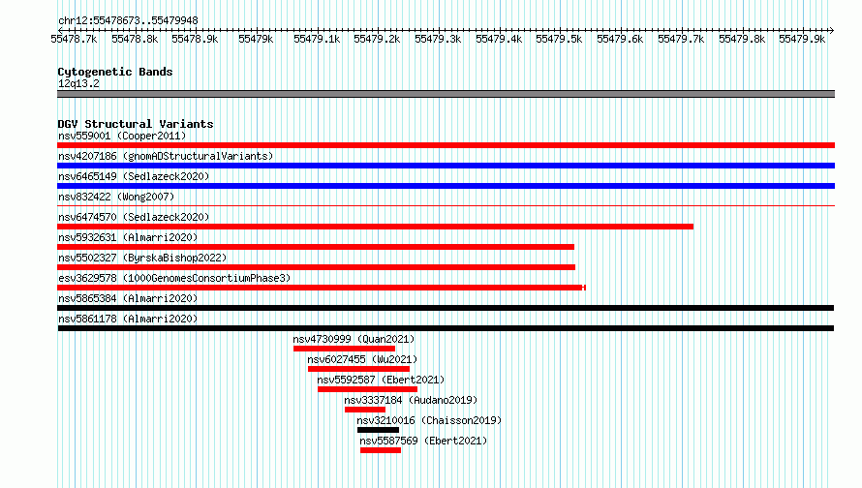The image size is (862, 488).
Task: Click the black bar for nsv3210016
Action: tap(379, 430)
